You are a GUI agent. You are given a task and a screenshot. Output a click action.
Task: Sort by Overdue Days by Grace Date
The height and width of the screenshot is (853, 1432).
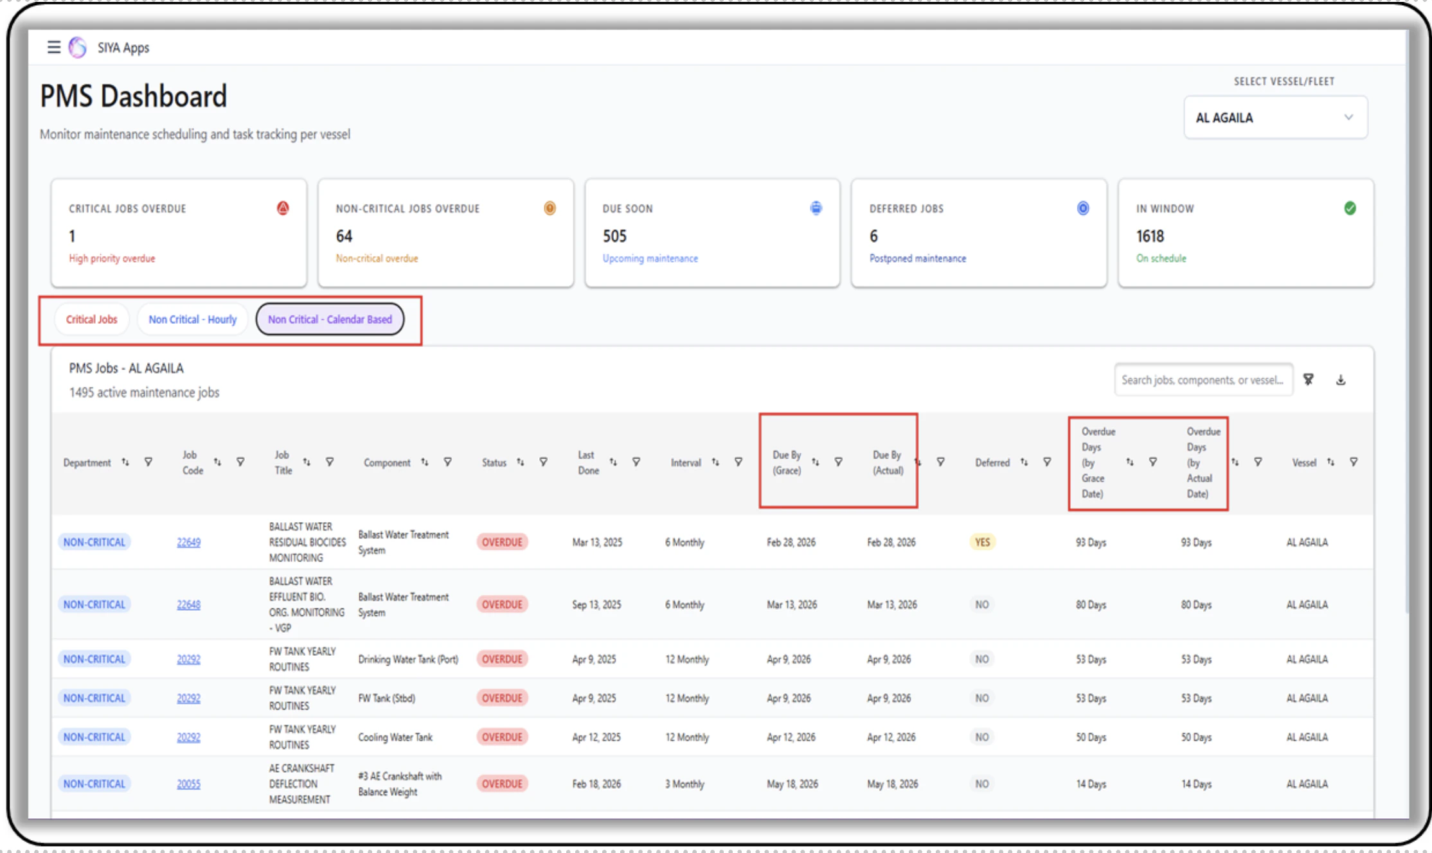click(x=1130, y=462)
